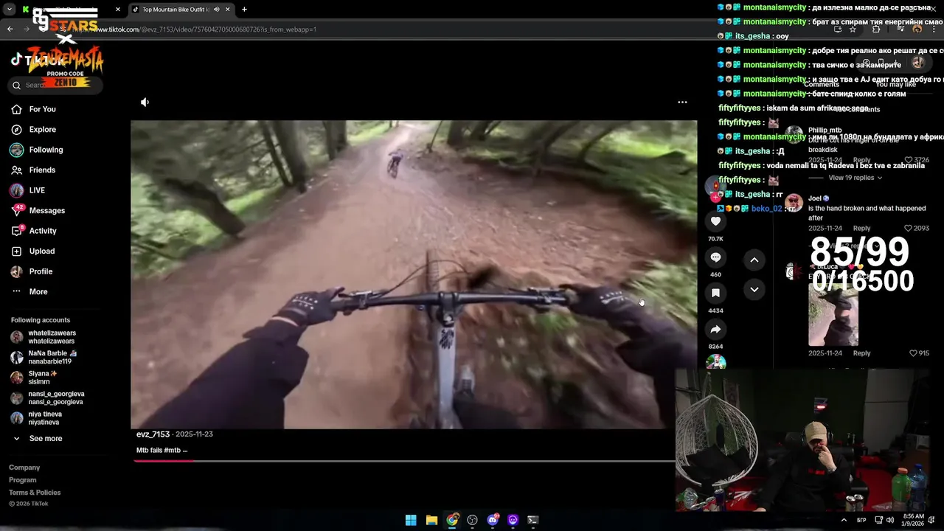Image resolution: width=944 pixels, height=531 pixels.
Task: Open the tab search dropdown arrow
Action: (x=9, y=10)
